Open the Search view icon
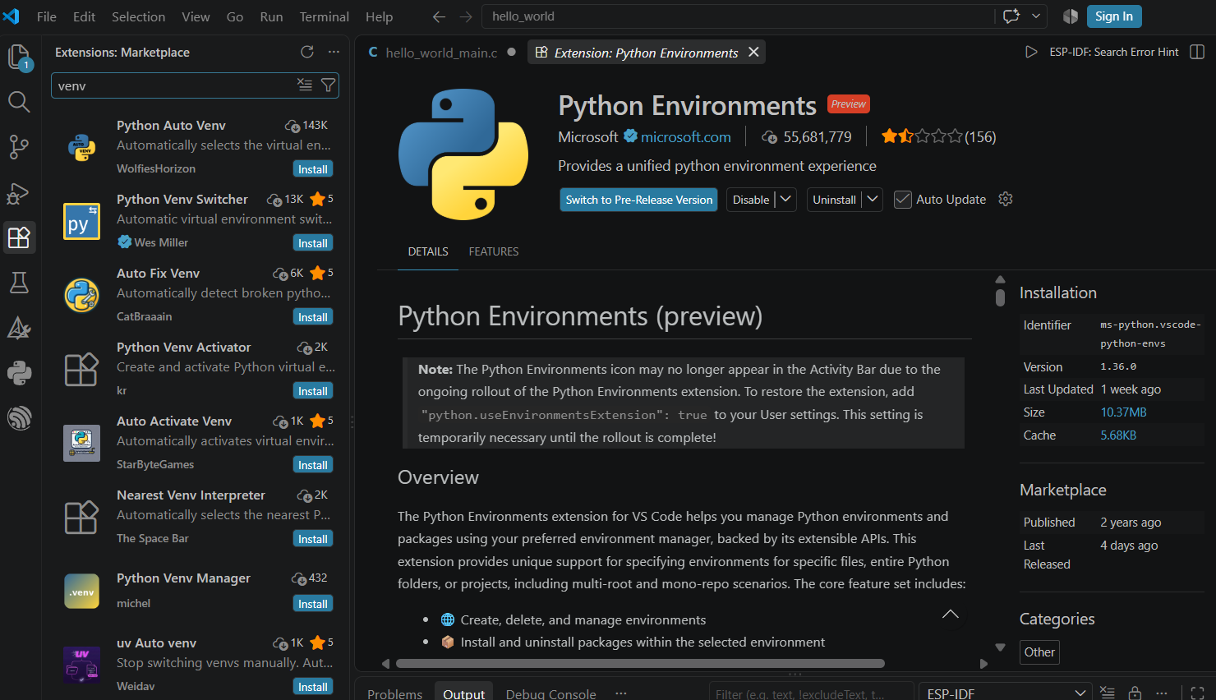This screenshot has height=700, width=1216. (19, 102)
